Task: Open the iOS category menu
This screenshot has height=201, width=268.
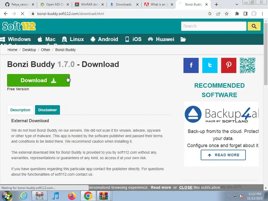Action: pyautogui.click(x=133, y=39)
